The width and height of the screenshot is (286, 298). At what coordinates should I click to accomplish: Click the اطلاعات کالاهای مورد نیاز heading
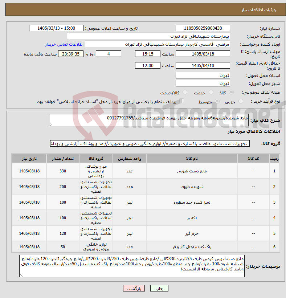tap(254, 131)
